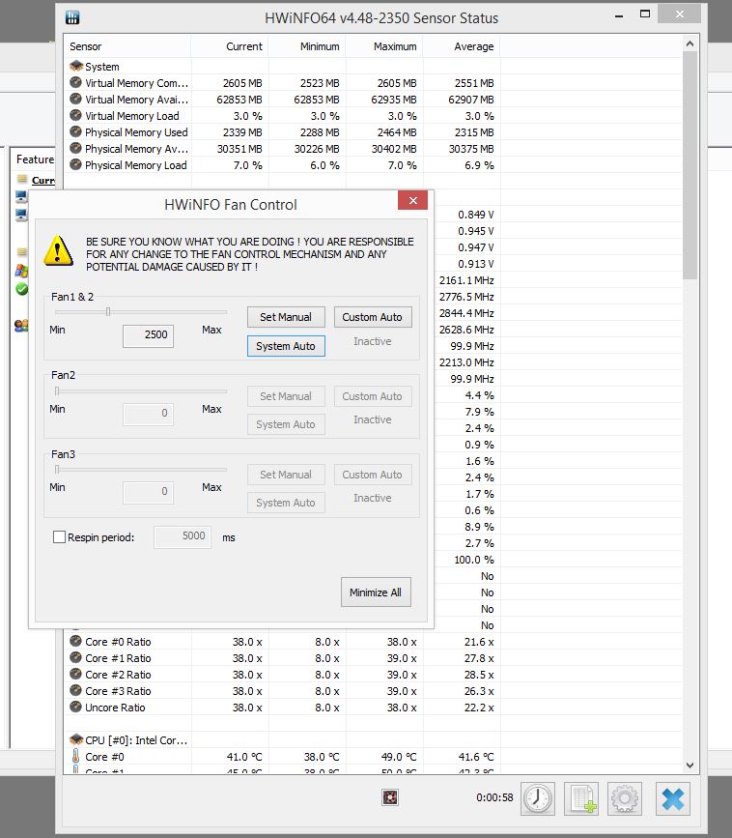The image size is (732, 838).
Task: Click the Current column header
Action: (x=230, y=46)
